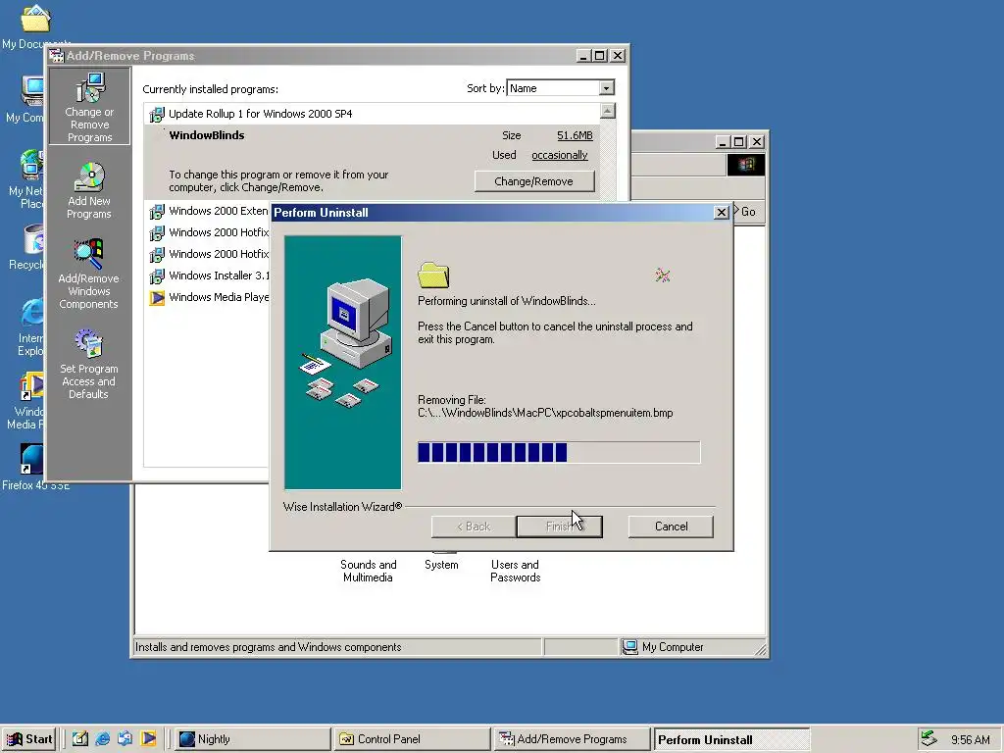1004x753 pixels.
Task: Click Removing File path text
Action: coord(545,413)
